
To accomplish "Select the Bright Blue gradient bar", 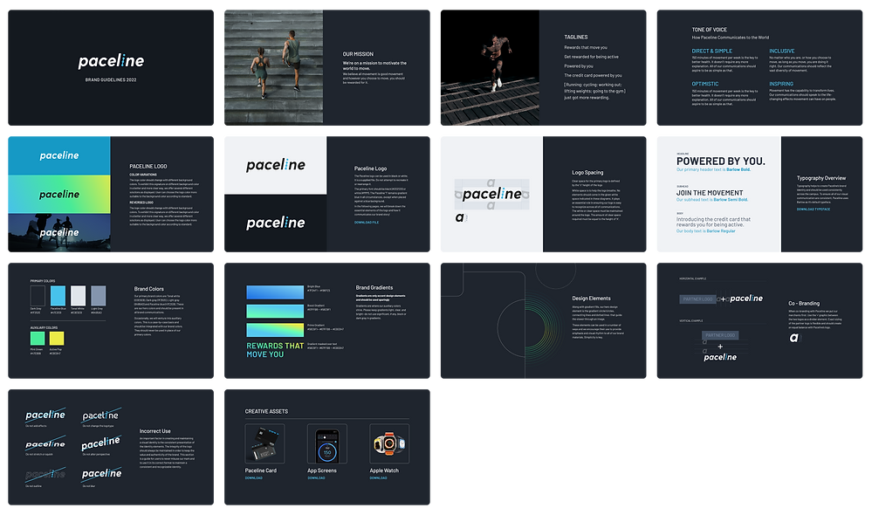I will 275,292.
